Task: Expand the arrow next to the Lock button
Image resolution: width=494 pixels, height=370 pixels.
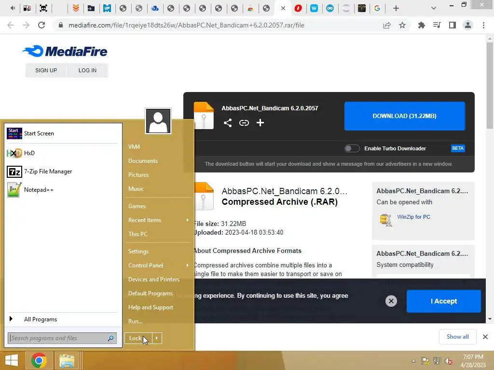Action: pyautogui.click(x=157, y=338)
